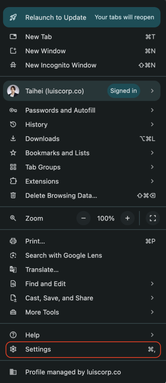The height and width of the screenshot is (383, 166).
Task: Click the key icon for Passwords and Autofill
Action: point(13,110)
